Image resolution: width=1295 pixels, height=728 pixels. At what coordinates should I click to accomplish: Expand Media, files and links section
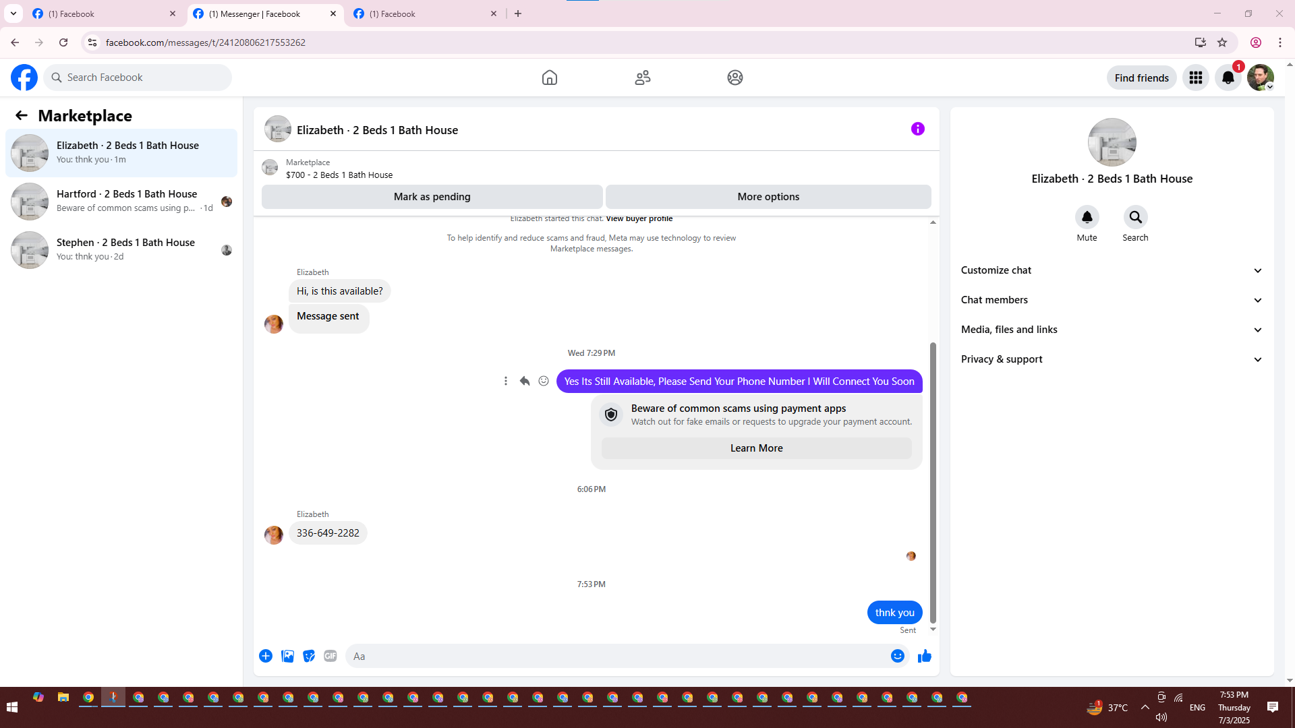click(x=1111, y=330)
